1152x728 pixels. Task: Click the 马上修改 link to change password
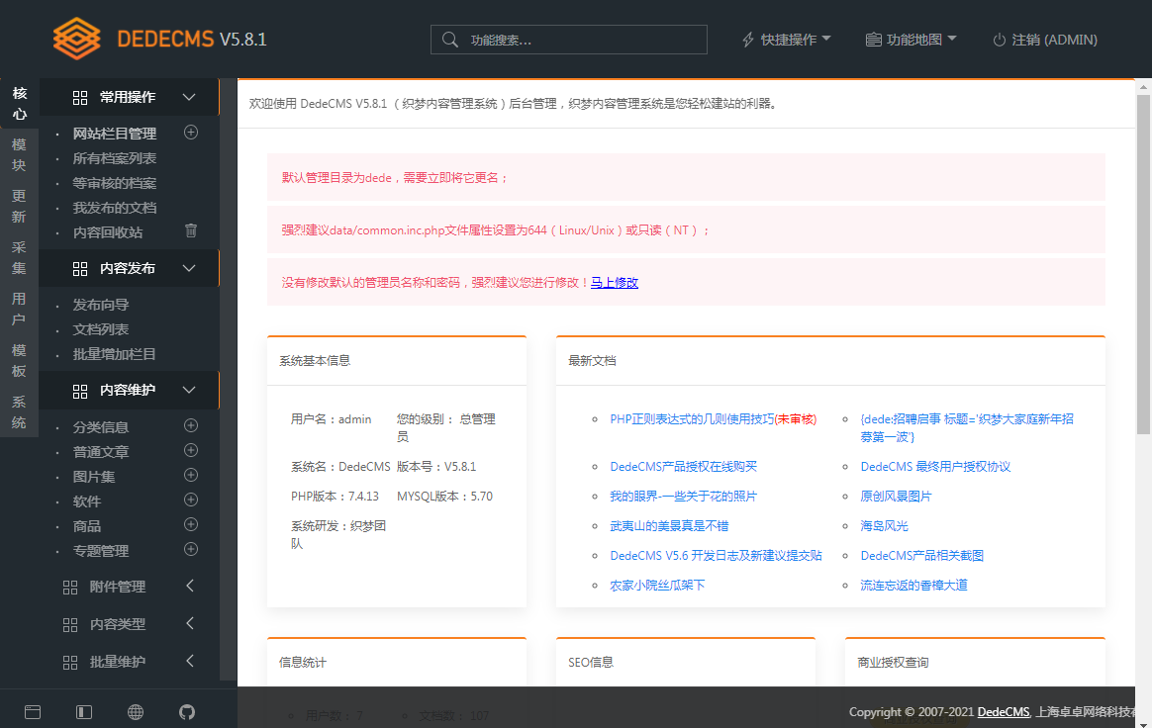tap(614, 282)
